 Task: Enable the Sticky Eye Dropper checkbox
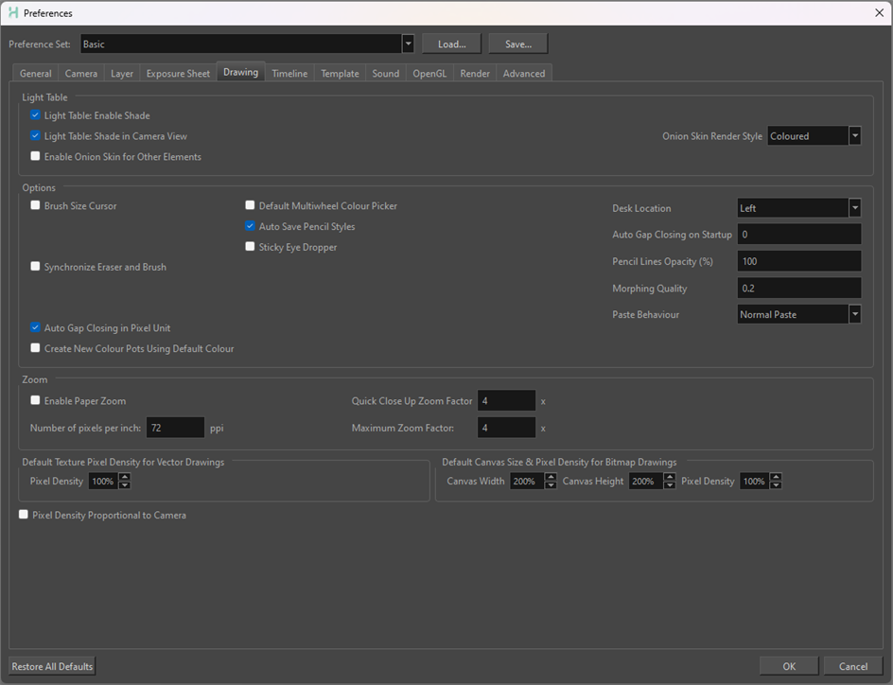pos(250,247)
